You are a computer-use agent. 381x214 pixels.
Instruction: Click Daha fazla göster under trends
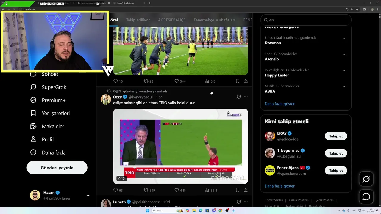point(279,104)
